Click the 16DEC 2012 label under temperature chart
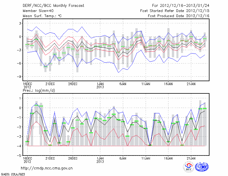 click(x=27, y=85)
